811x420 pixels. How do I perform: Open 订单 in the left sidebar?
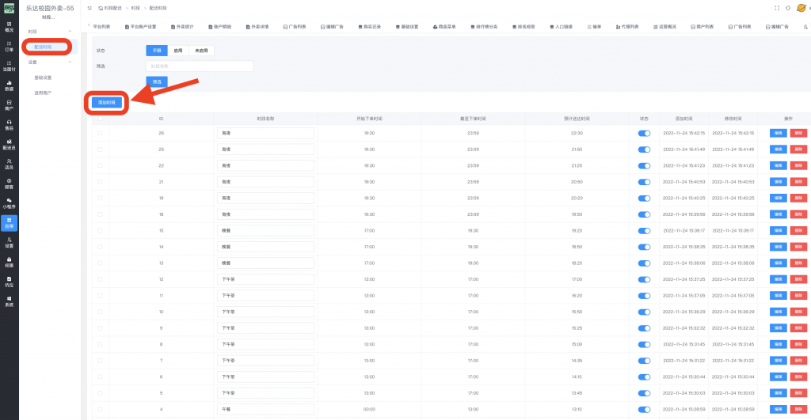coord(9,46)
